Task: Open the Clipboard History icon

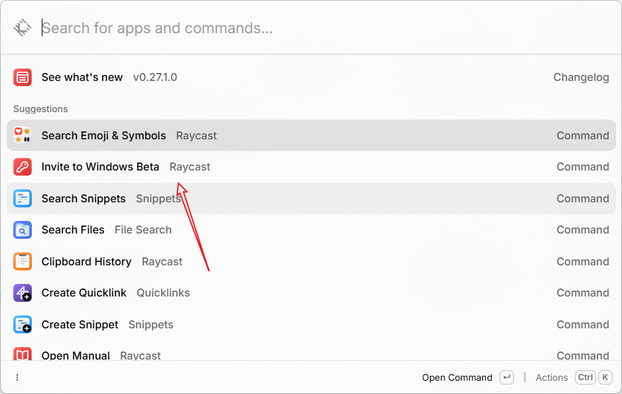Action: tap(23, 261)
